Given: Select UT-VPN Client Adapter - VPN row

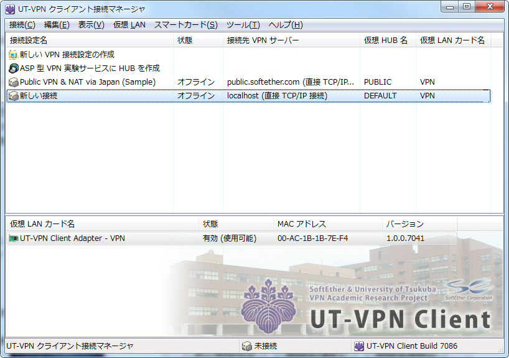Looking at the screenshot, I should pyautogui.click(x=231, y=238).
